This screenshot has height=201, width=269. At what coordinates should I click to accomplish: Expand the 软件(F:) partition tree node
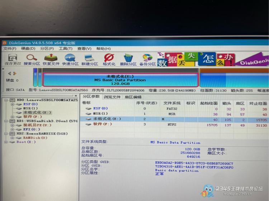pyautogui.click(x=13, y=117)
